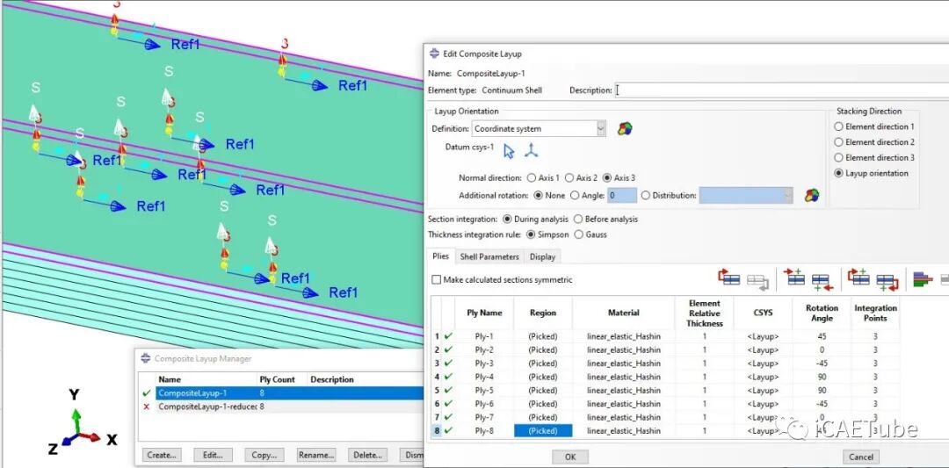Click Ply-4 material linear_elastic_Hashin cell

click(x=623, y=377)
